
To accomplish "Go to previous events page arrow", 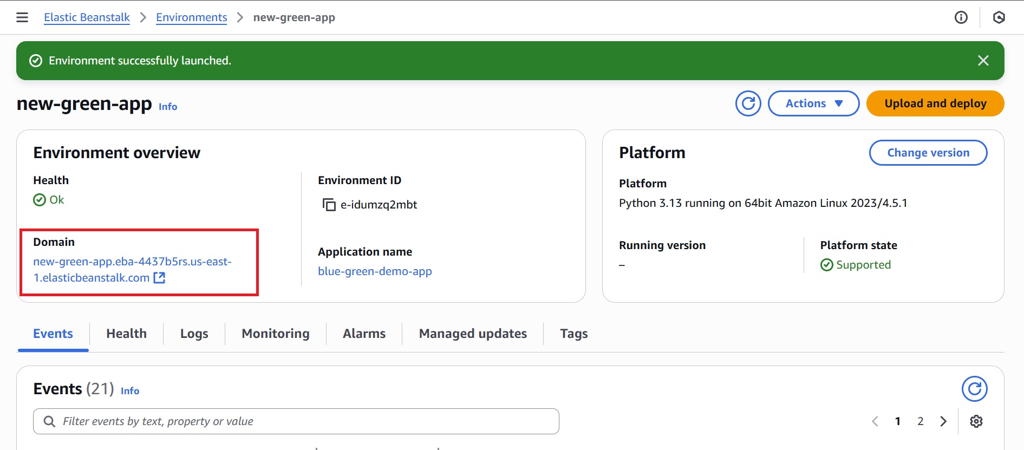I will (875, 421).
